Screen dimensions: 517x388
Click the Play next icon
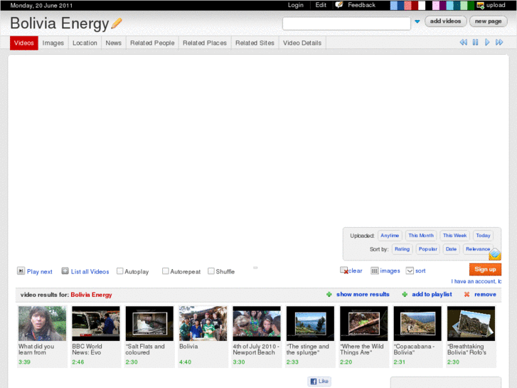pos(21,271)
